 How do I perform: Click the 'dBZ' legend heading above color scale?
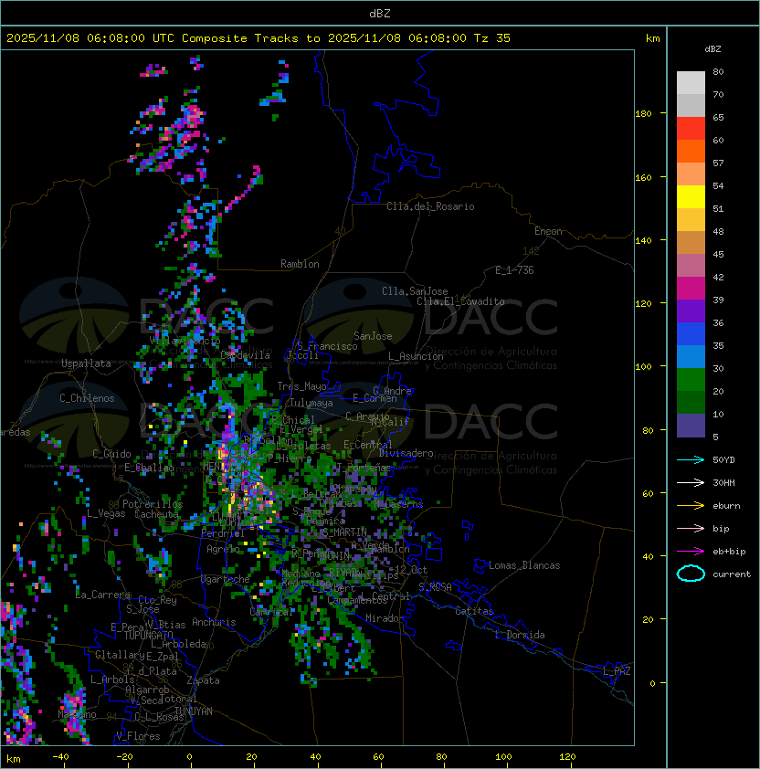coord(712,49)
